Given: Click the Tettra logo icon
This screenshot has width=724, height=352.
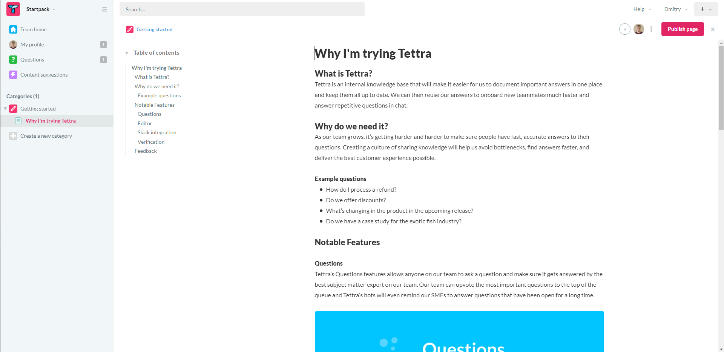Looking at the screenshot, I should pos(13,9).
